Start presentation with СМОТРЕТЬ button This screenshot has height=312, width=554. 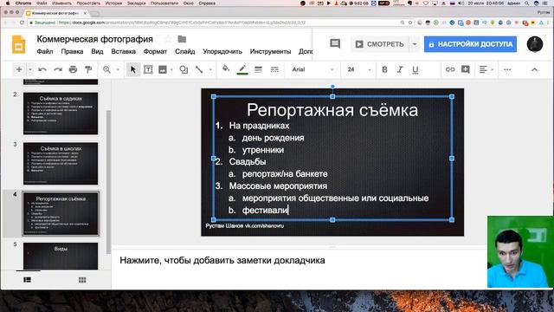(x=380, y=44)
